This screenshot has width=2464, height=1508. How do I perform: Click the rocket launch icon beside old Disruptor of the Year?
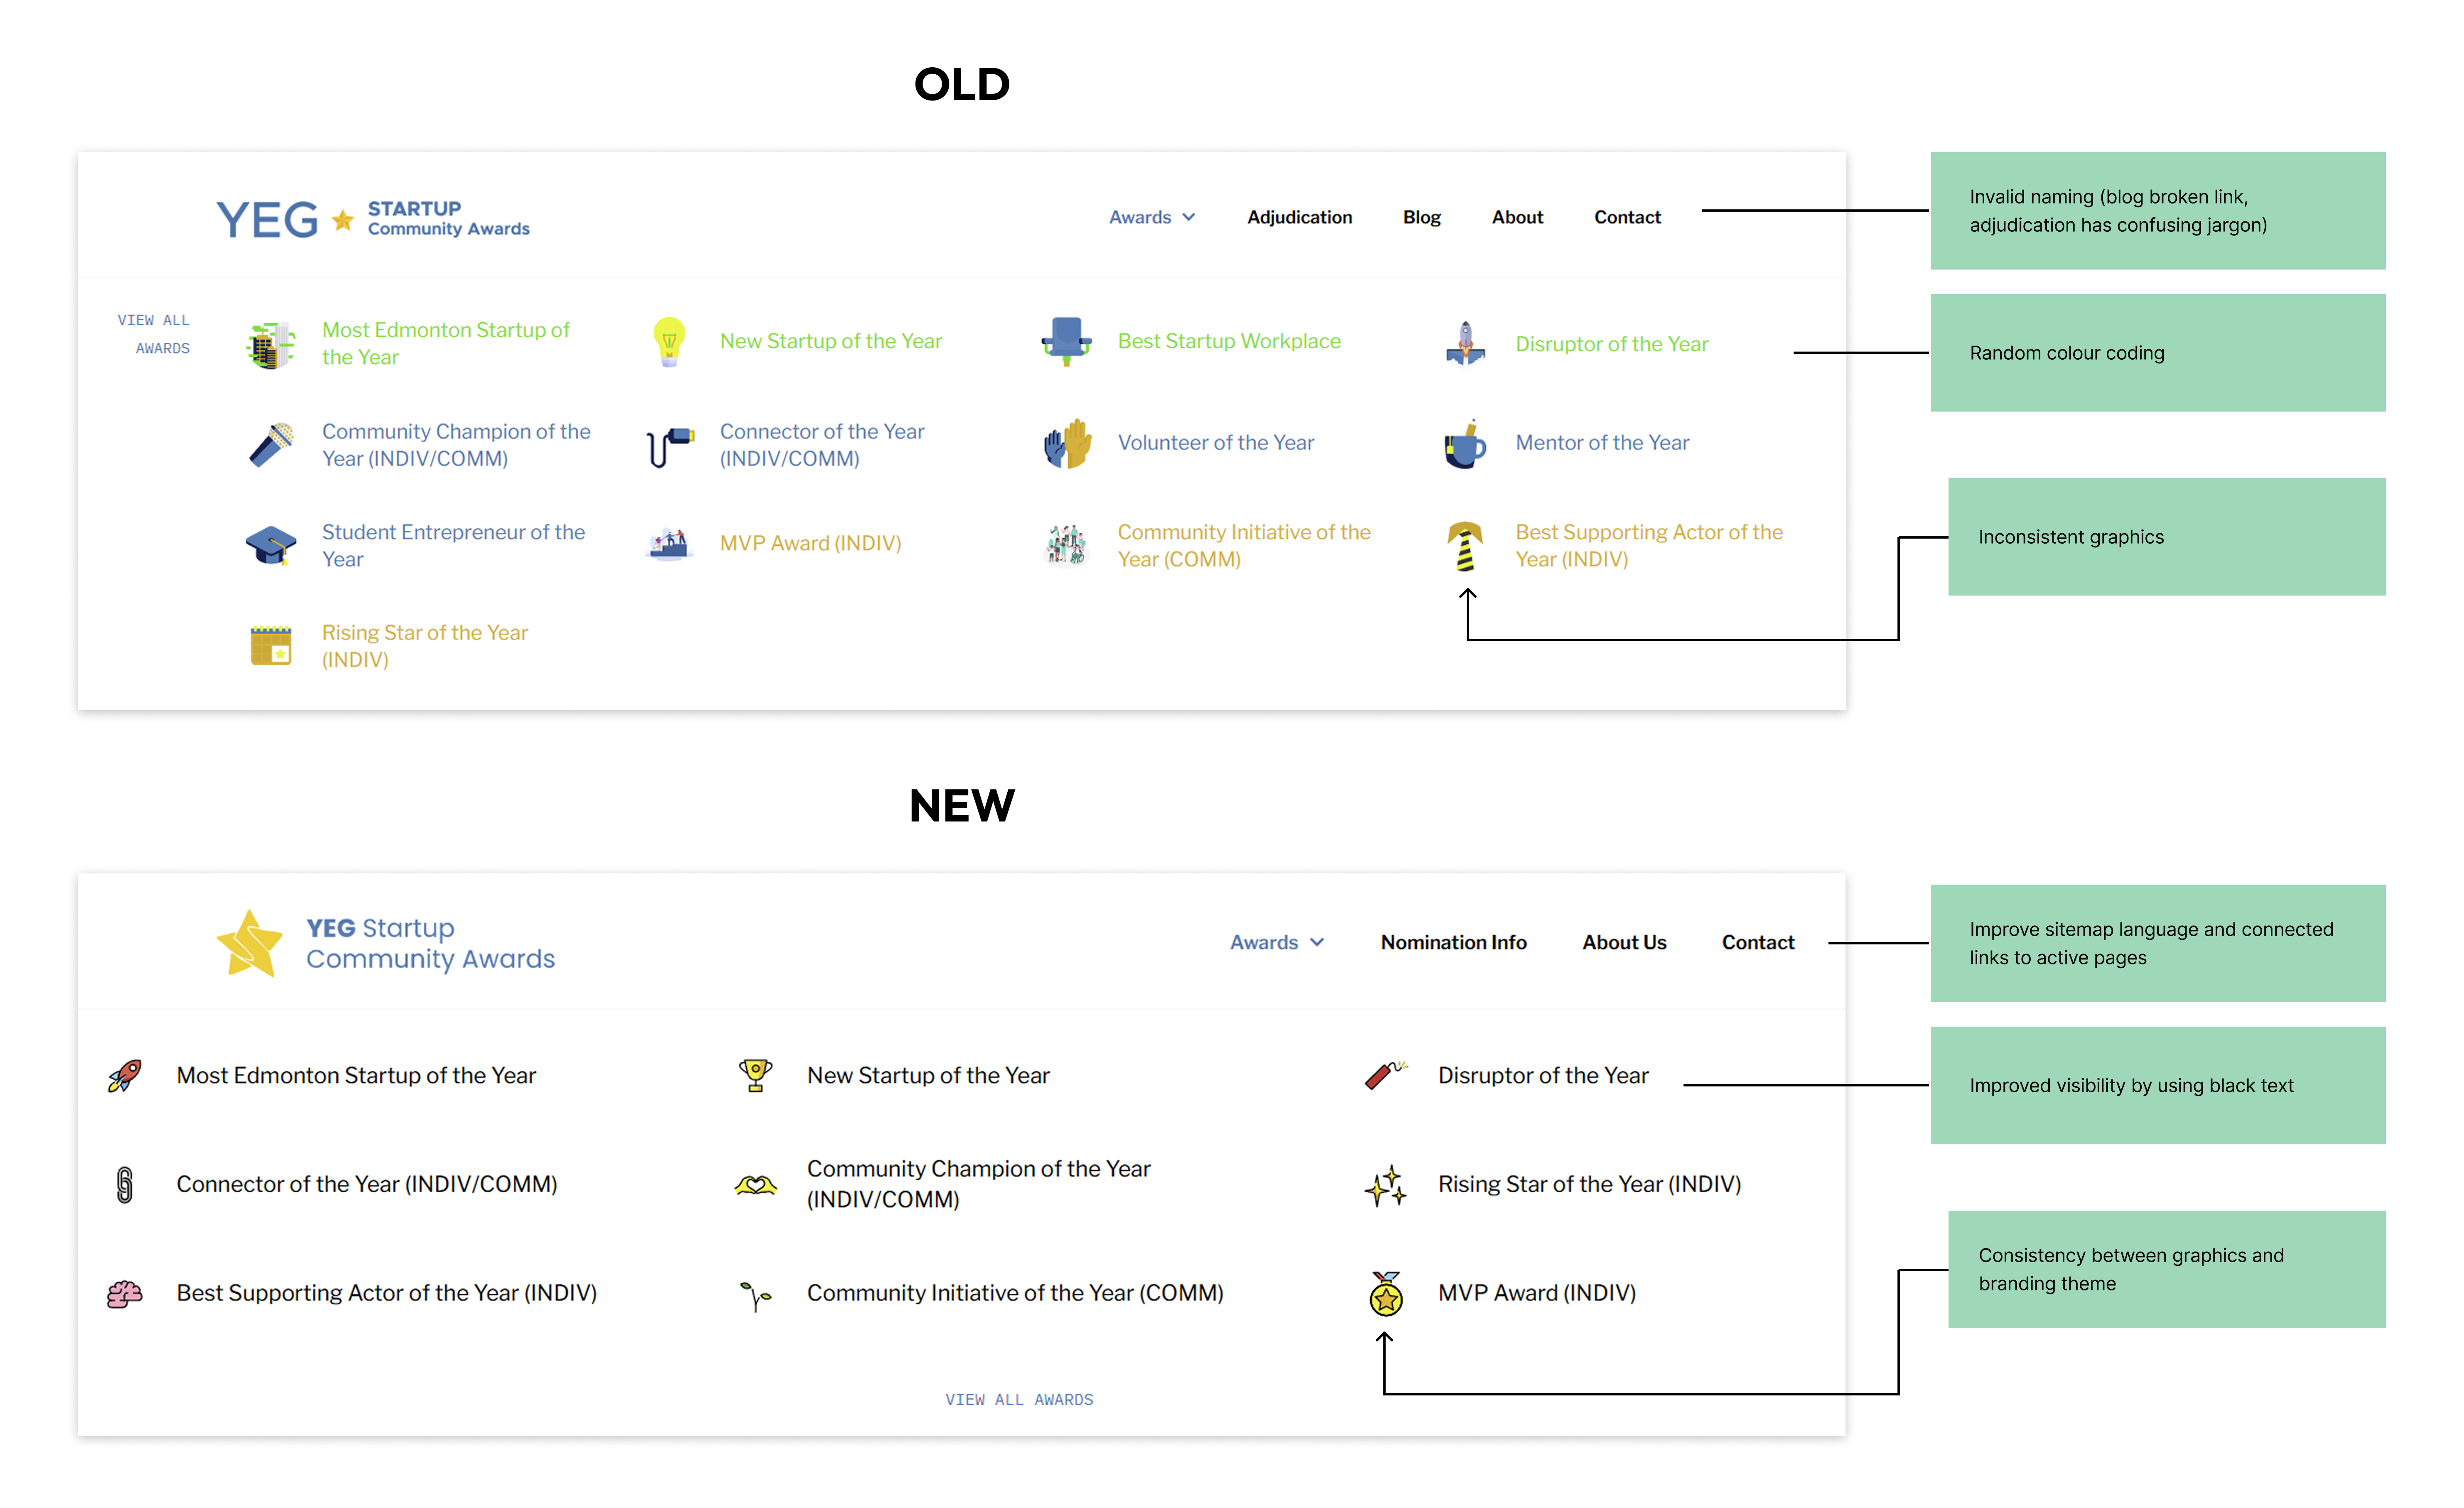1465,343
